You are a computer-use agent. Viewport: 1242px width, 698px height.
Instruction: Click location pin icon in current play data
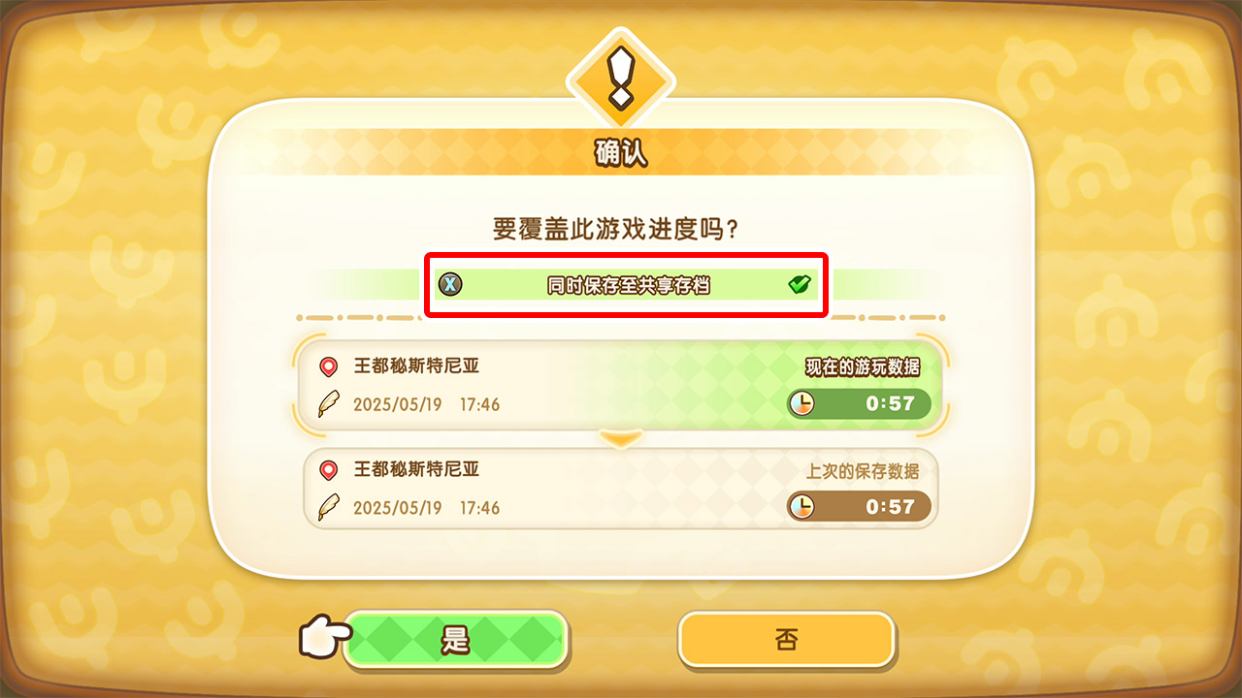coord(329,366)
